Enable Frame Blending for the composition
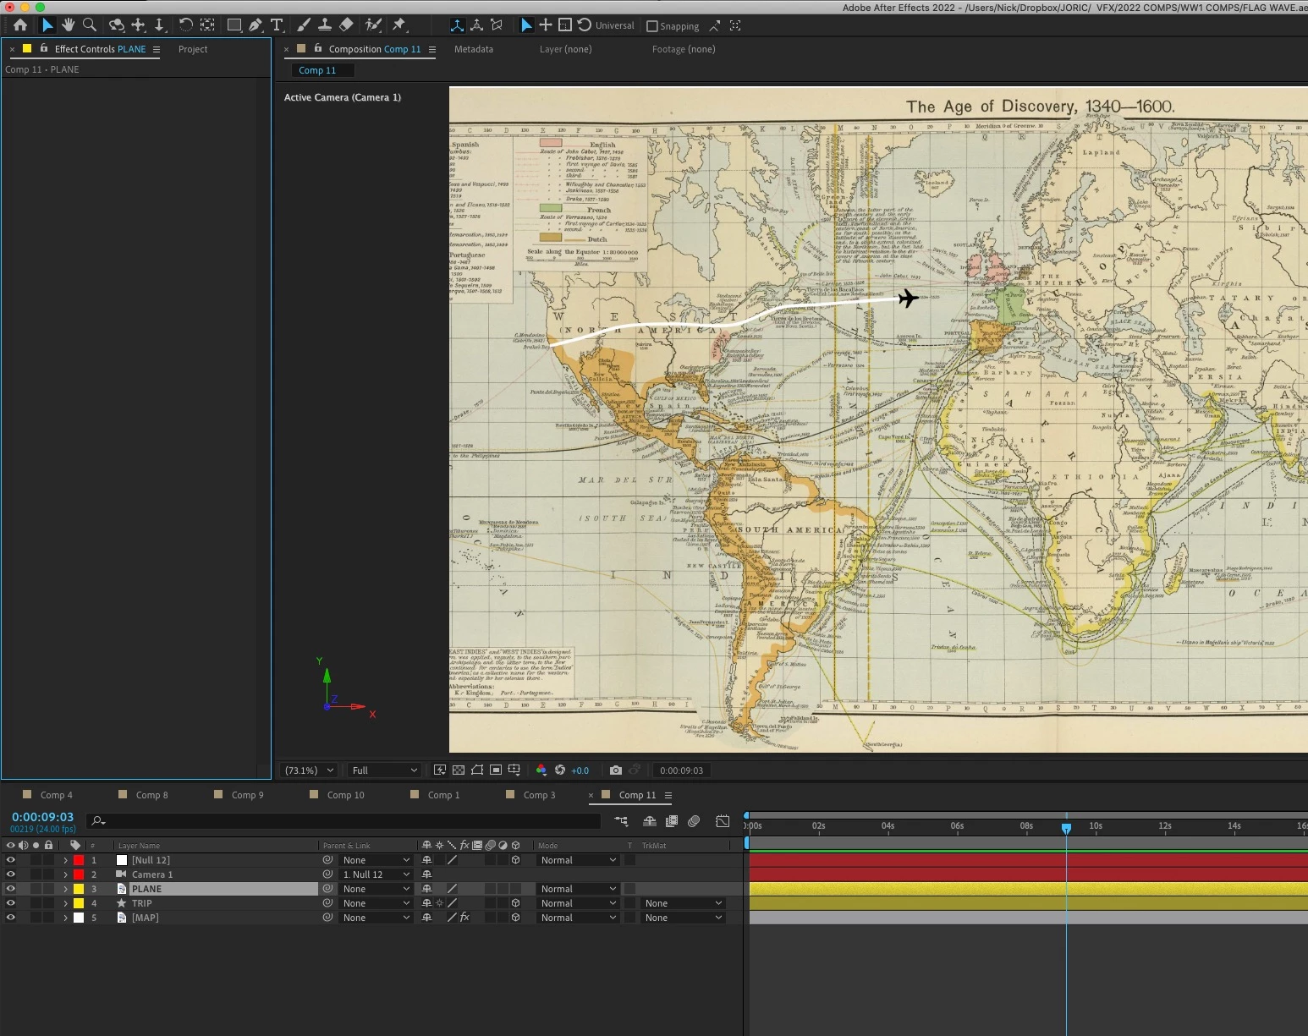1308x1036 pixels. [x=672, y=821]
